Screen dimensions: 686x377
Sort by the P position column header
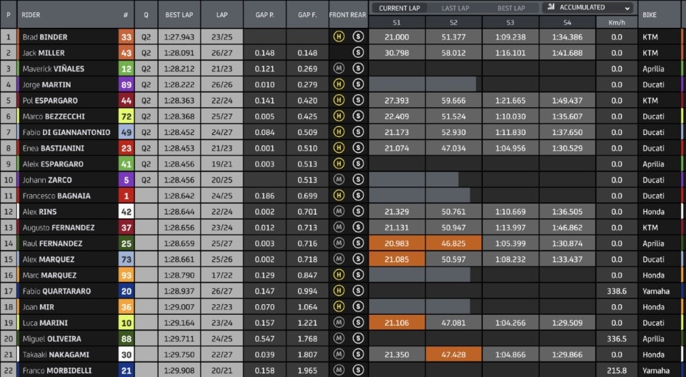click(x=9, y=15)
